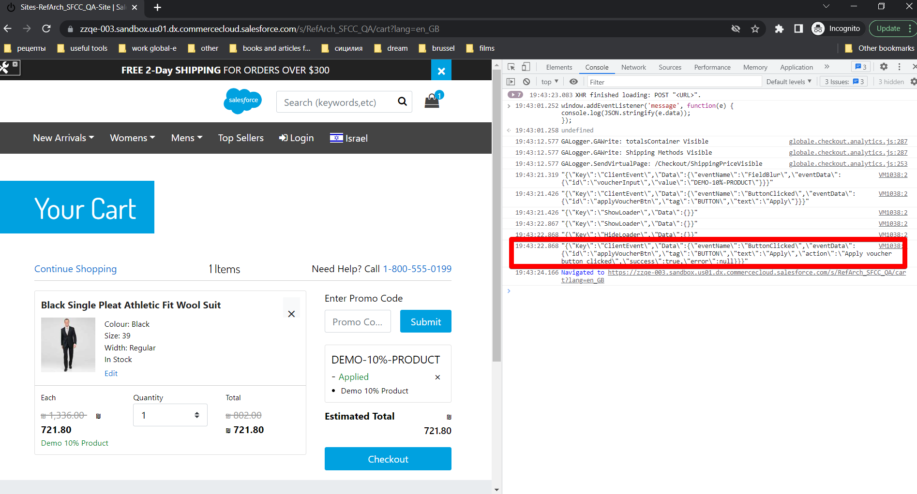Open DevTools settings gear
The width and height of the screenshot is (917, 494).
884,67
